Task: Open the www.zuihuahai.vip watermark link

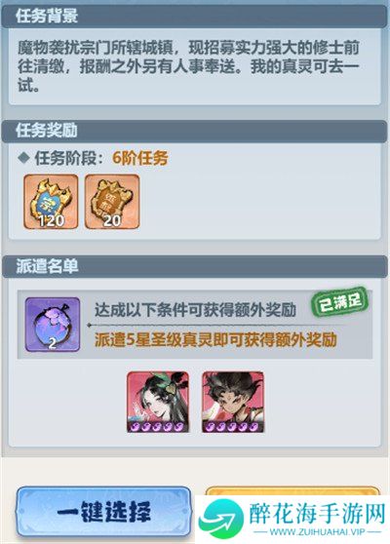Action: coord(317,532)
